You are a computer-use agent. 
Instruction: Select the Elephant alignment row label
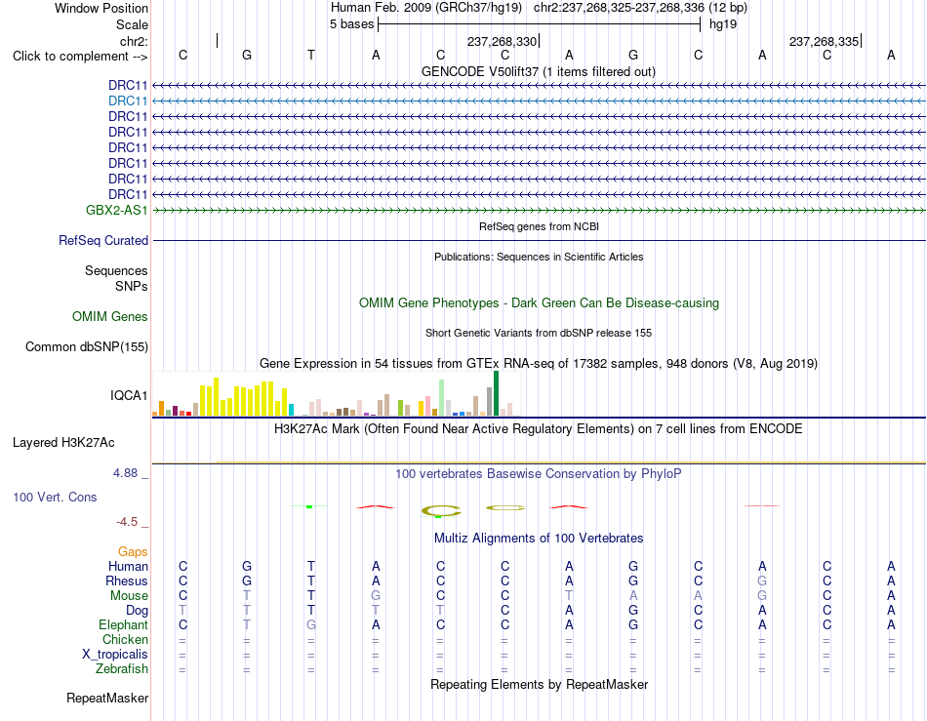tap(123, 624)
